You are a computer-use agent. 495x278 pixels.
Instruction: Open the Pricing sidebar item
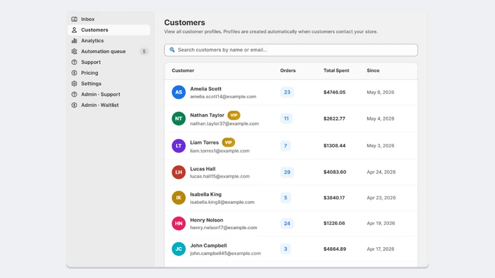pos(109,73)
